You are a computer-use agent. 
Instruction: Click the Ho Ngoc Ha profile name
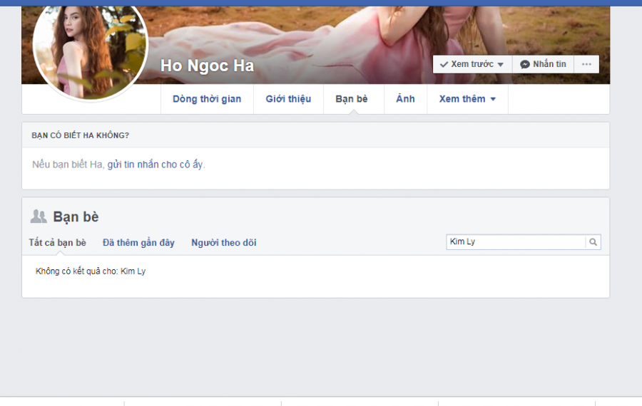point(207,66)
